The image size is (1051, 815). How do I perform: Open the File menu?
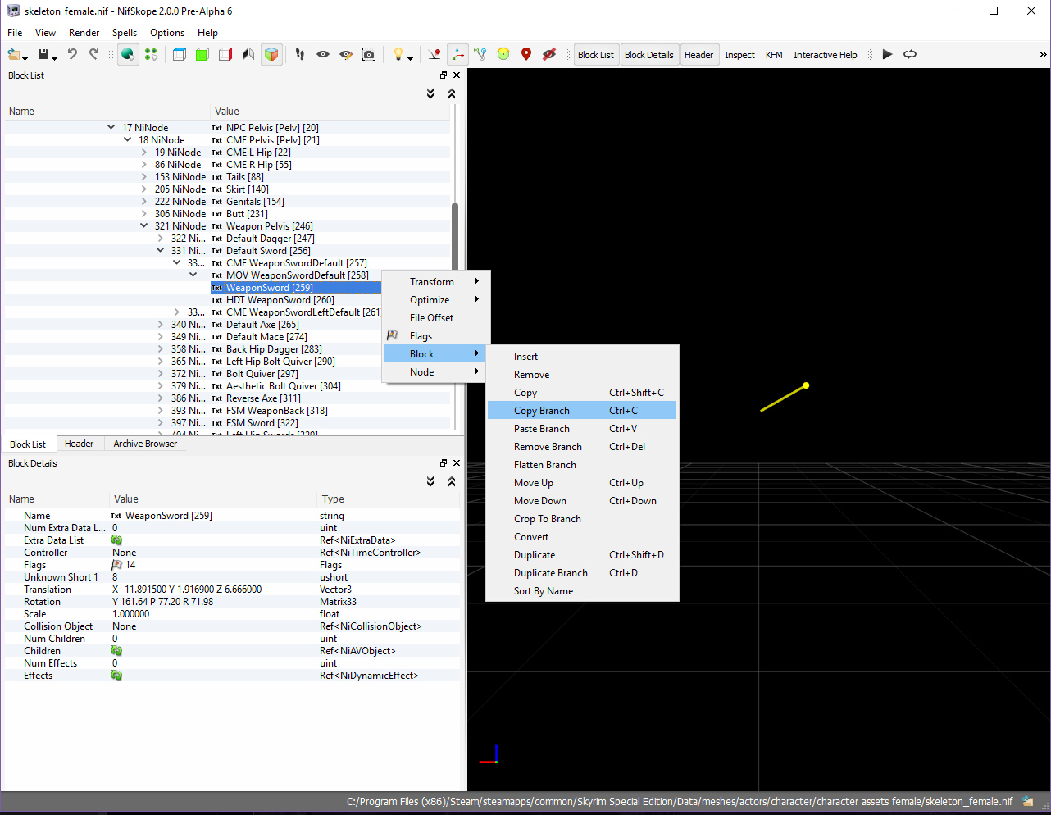[15, 33]
